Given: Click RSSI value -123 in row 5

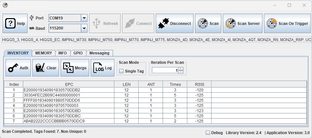Looking at the screenshot, I should [199, 111].
